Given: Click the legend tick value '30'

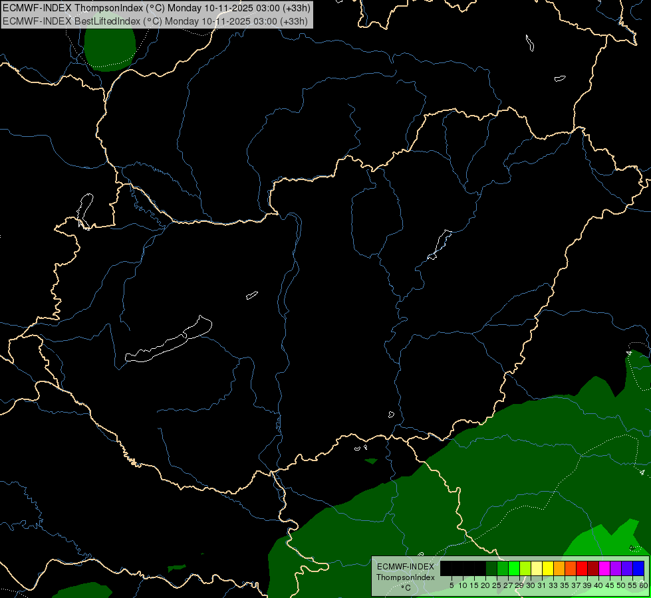Looking at the screenshot, I should coord(531,585).
